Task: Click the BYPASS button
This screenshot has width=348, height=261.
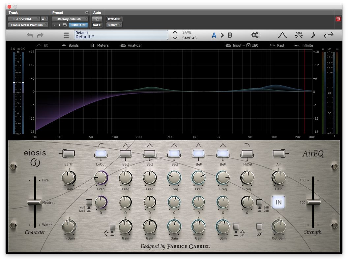Action: click(x=114, y=19)
